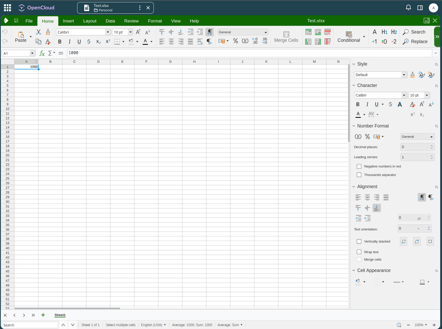Open the toolbar font name dropdown
Image resolution: width=442 pixels, height=329 pixels.
pyautogui.click(x=108, y=32)
